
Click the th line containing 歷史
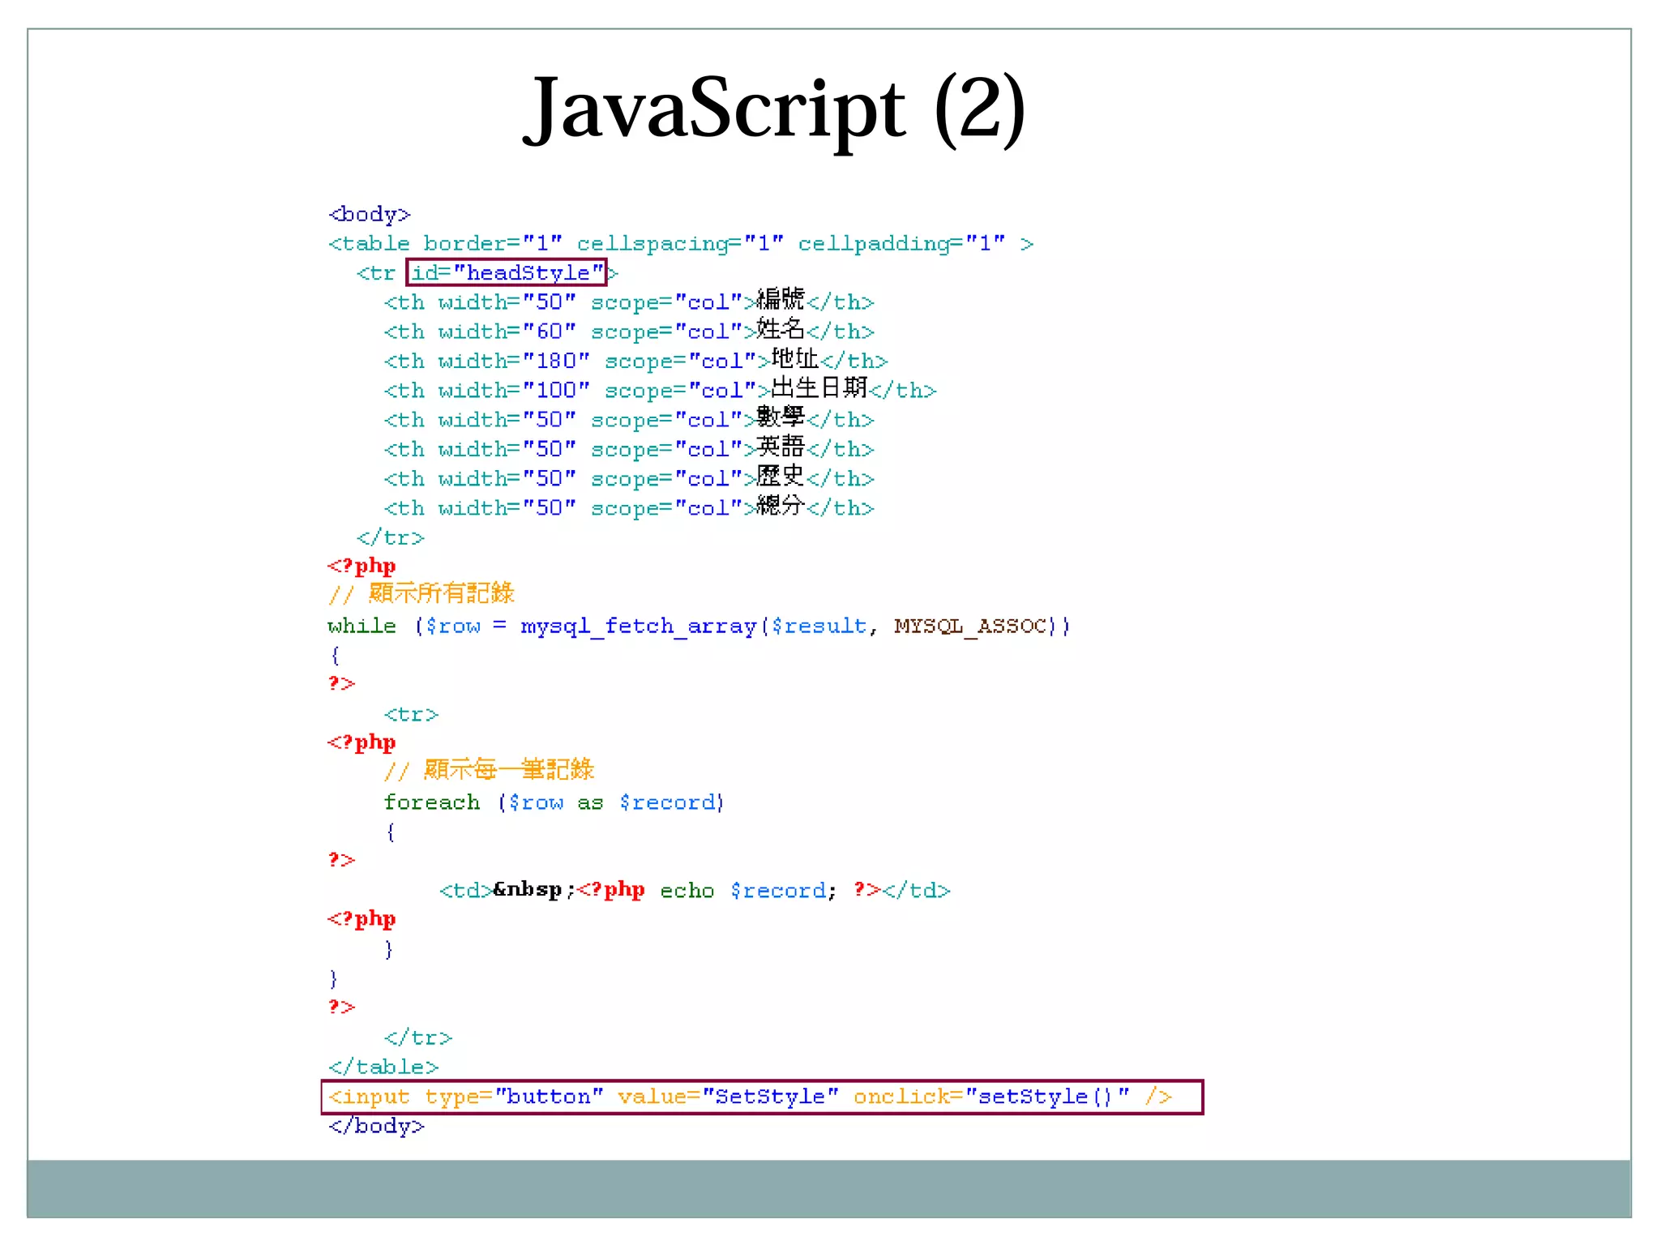(x=629, y=477)
